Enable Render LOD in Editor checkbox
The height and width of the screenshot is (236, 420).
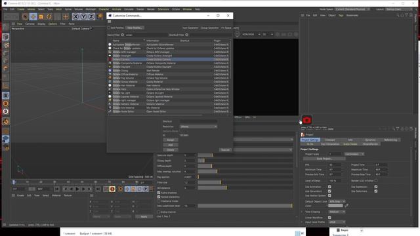tap(376, 181)
